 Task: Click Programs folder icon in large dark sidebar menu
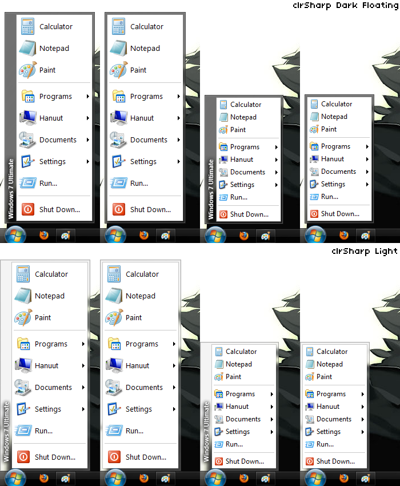[x=27, y=97]
